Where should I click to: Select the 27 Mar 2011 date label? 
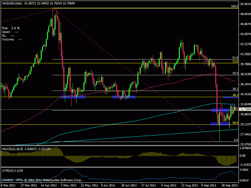pos(29,186)
